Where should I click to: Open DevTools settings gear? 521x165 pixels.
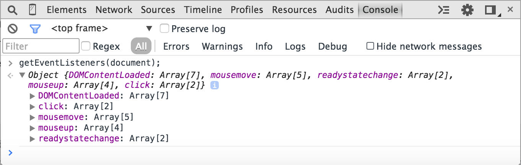[467, 10]
